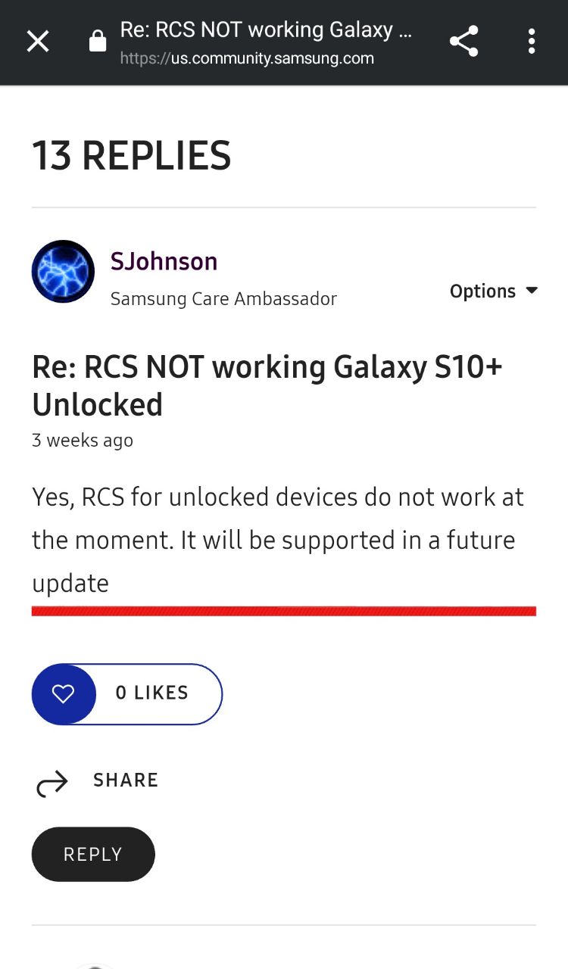Image resolution: width=568 pixels, height=969 pixels.
Task: Open SJohnson's profile via username link
Action: (164, 261)
